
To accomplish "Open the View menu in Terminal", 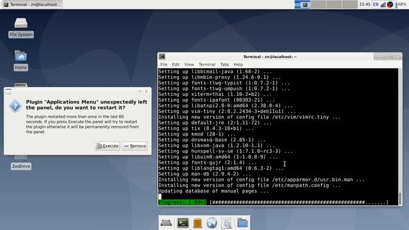I will 189,65.
